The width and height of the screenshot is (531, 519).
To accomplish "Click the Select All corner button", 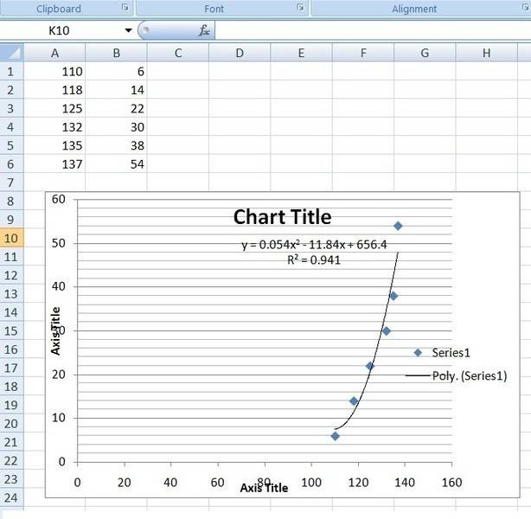I will (11, 53).
